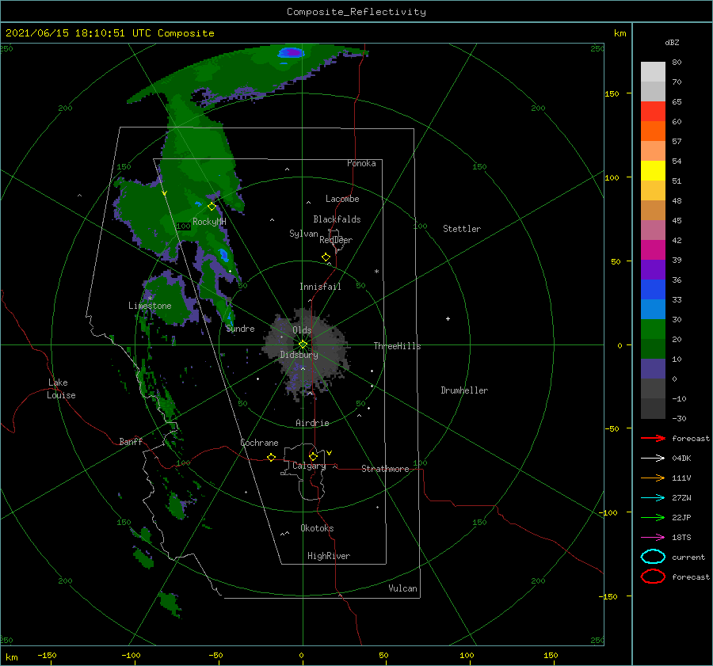The height and width of the screenshot is (666, 713).
Task: Click the yellow diamond marker near Cochrane
Action: click(271, 457)
